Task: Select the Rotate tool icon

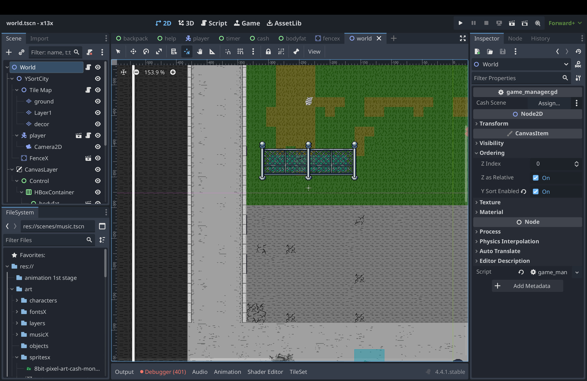Action: pos(146,52)
